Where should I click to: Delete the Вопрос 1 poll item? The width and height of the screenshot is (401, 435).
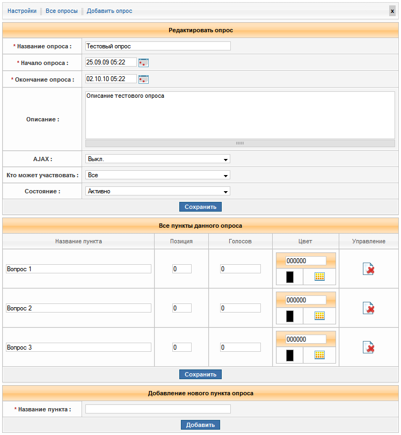[368, 269]
